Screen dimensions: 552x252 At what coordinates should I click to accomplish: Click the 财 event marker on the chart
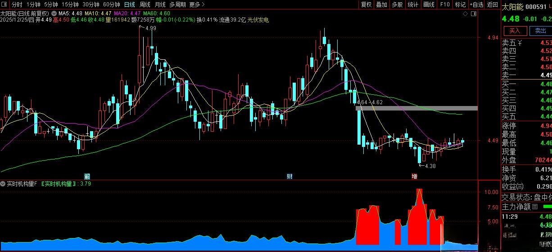click(x=290, y=176)
